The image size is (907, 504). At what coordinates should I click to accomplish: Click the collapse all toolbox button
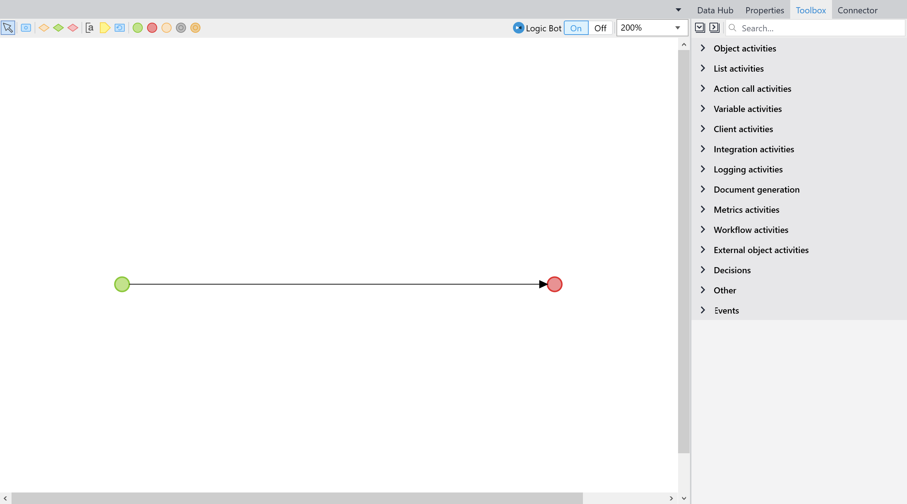click(714, 28)
